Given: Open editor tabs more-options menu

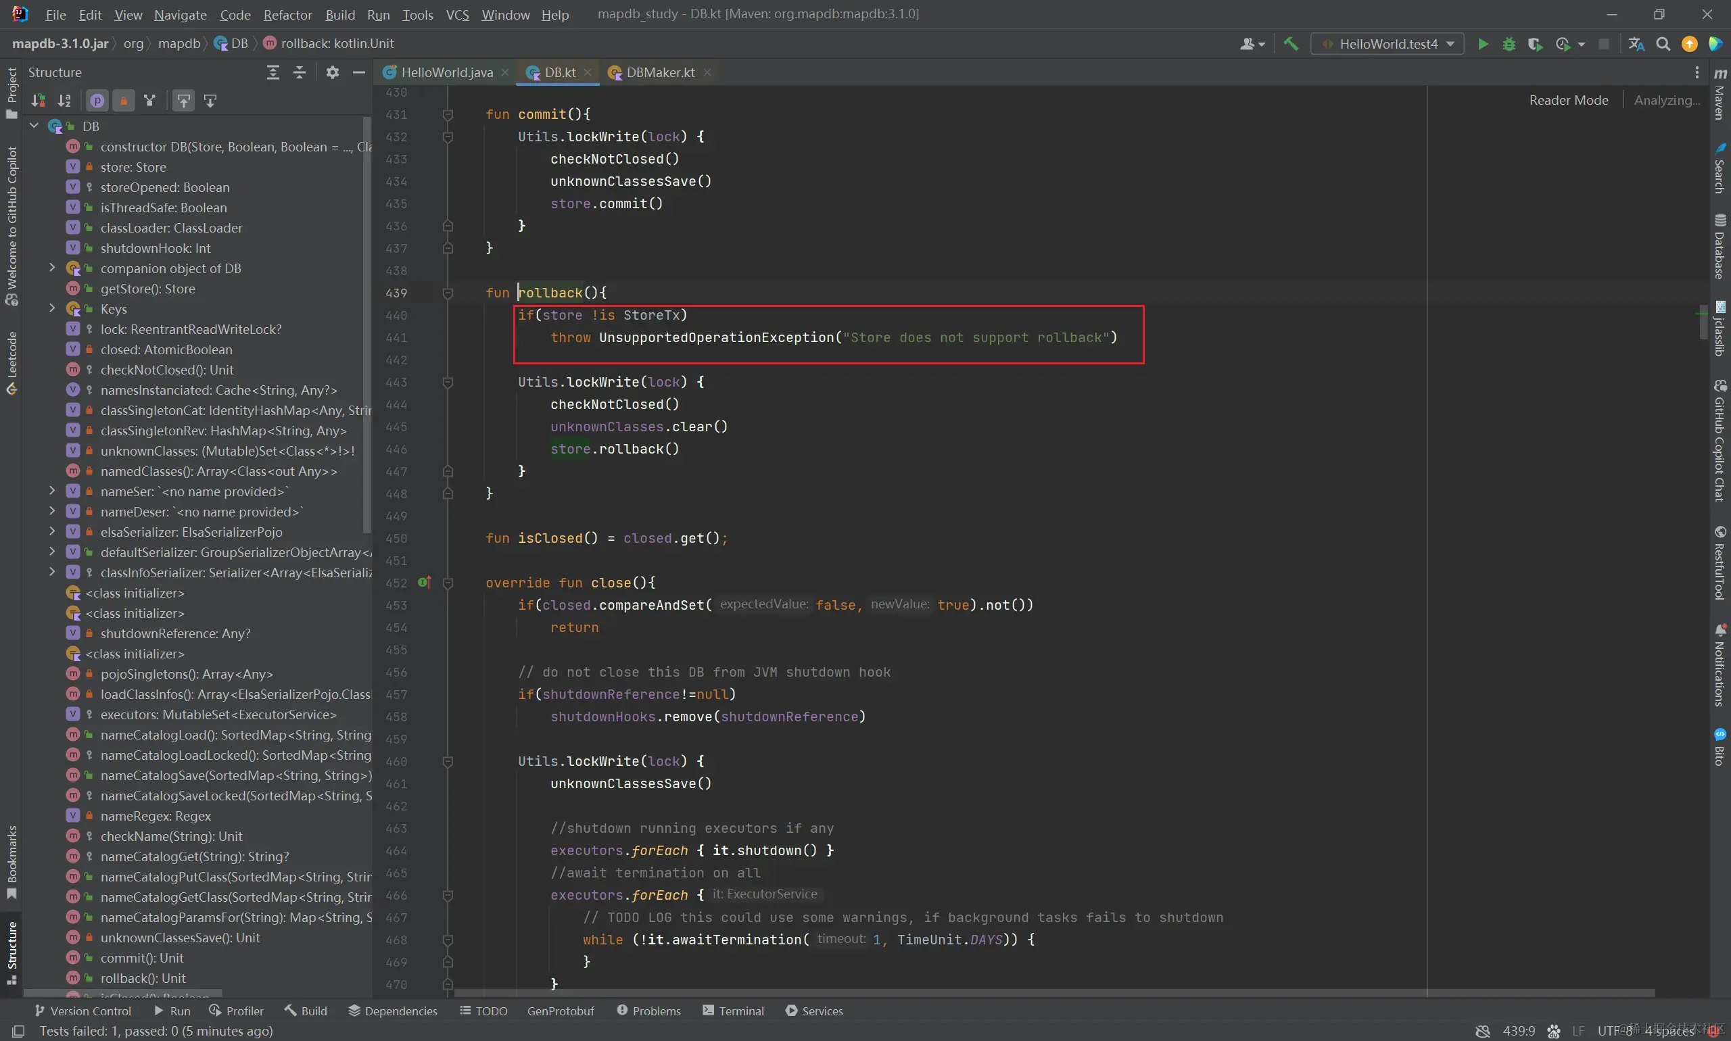Looking at the screenshot, I should pyautogui.click(x=1697, y=72).
